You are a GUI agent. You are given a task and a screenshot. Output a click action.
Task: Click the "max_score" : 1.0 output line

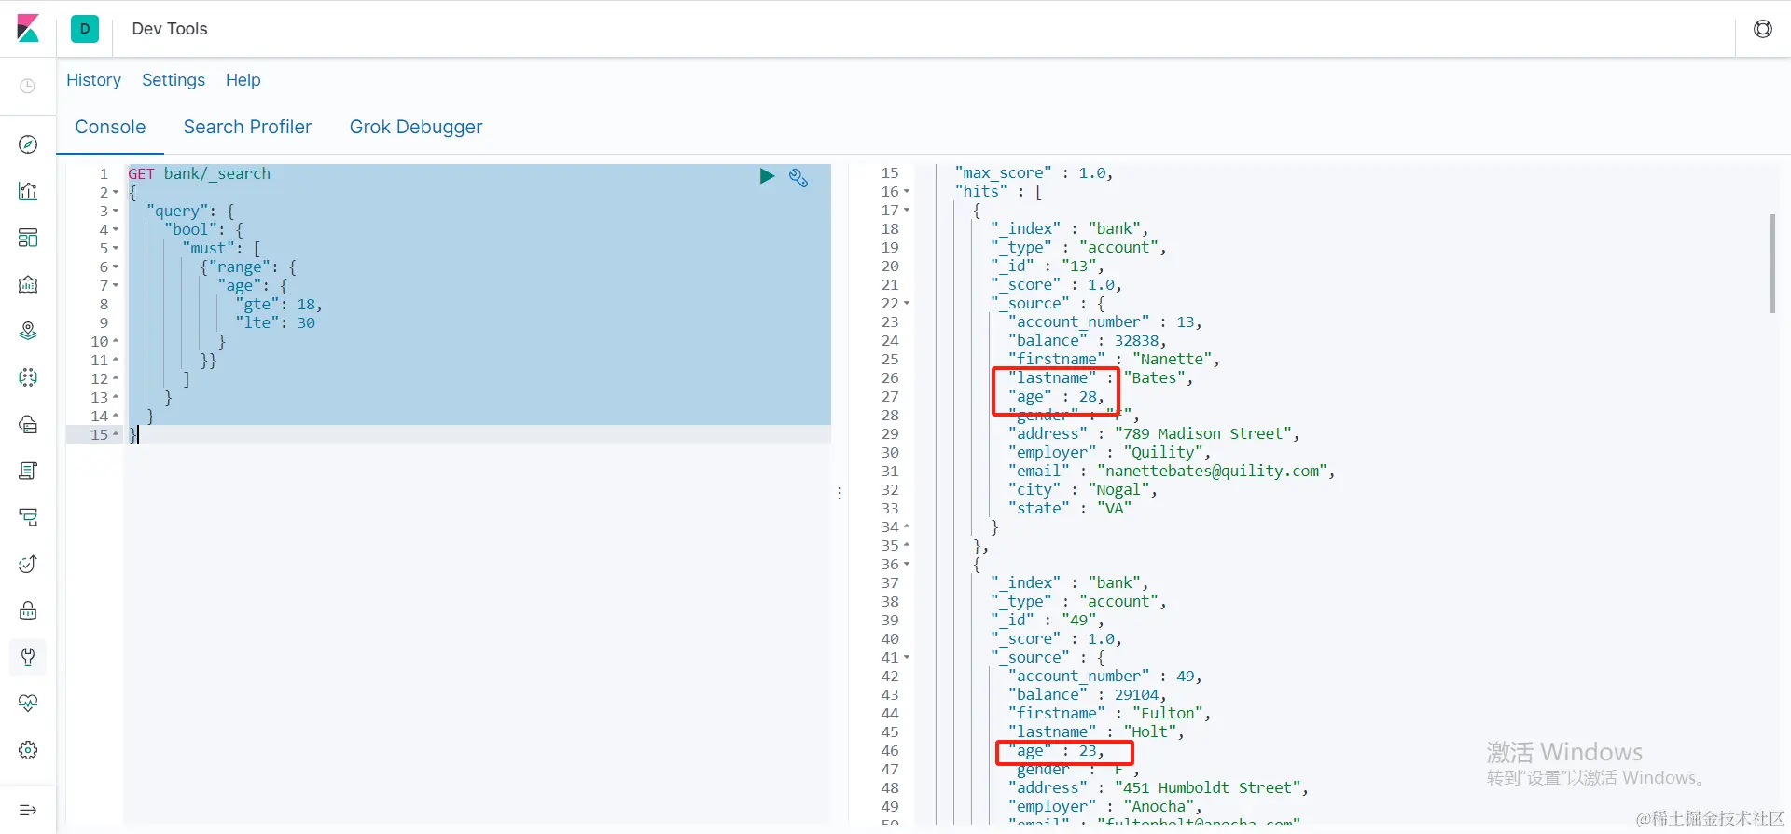[x=1034, y=173]
